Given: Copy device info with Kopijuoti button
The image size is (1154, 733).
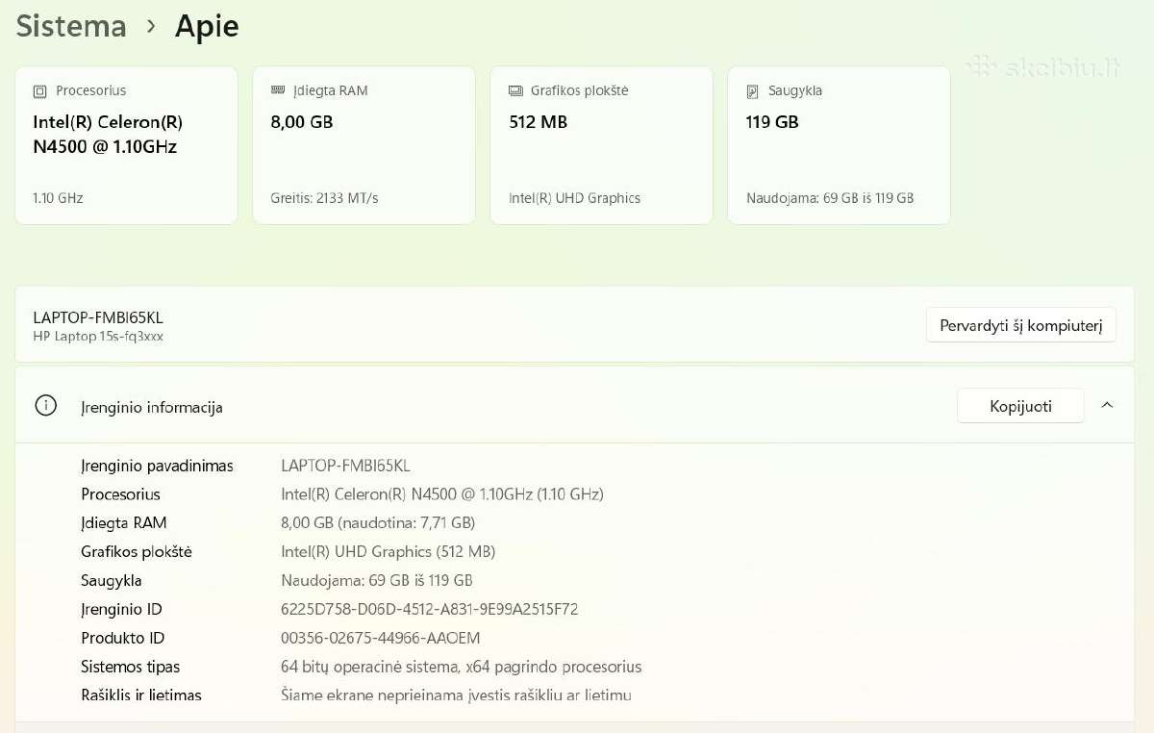Looking at the screenshot, I should 1020,406.
